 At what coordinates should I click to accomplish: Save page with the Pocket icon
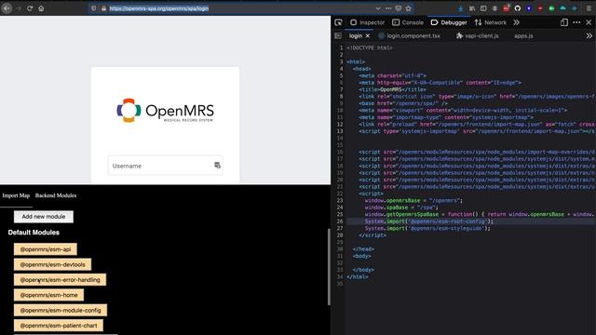399,8
